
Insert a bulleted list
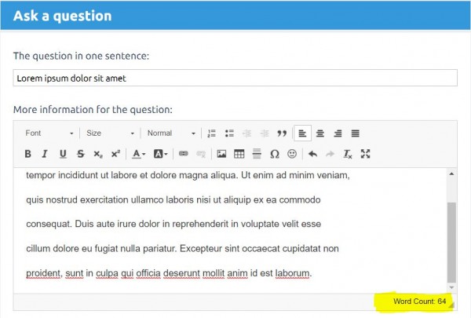point(229,133)
